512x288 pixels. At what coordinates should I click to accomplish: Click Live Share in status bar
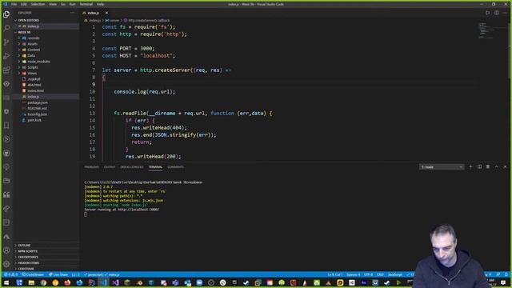click(58, 274)
